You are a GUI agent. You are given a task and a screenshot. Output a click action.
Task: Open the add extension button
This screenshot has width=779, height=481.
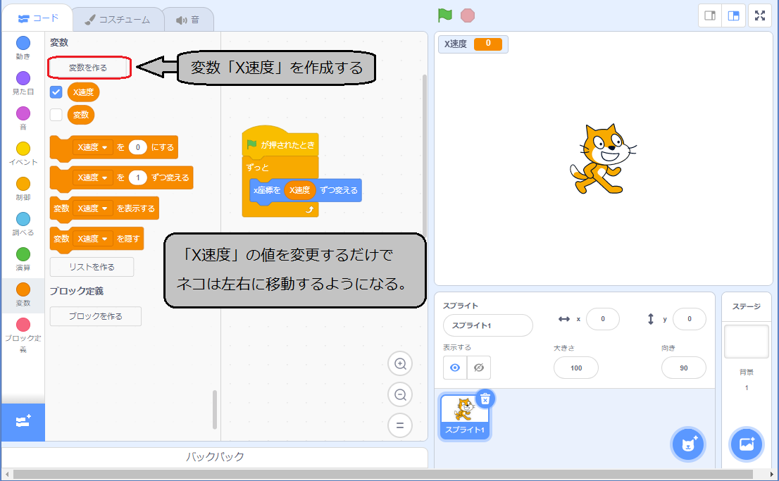pos(23,422)
